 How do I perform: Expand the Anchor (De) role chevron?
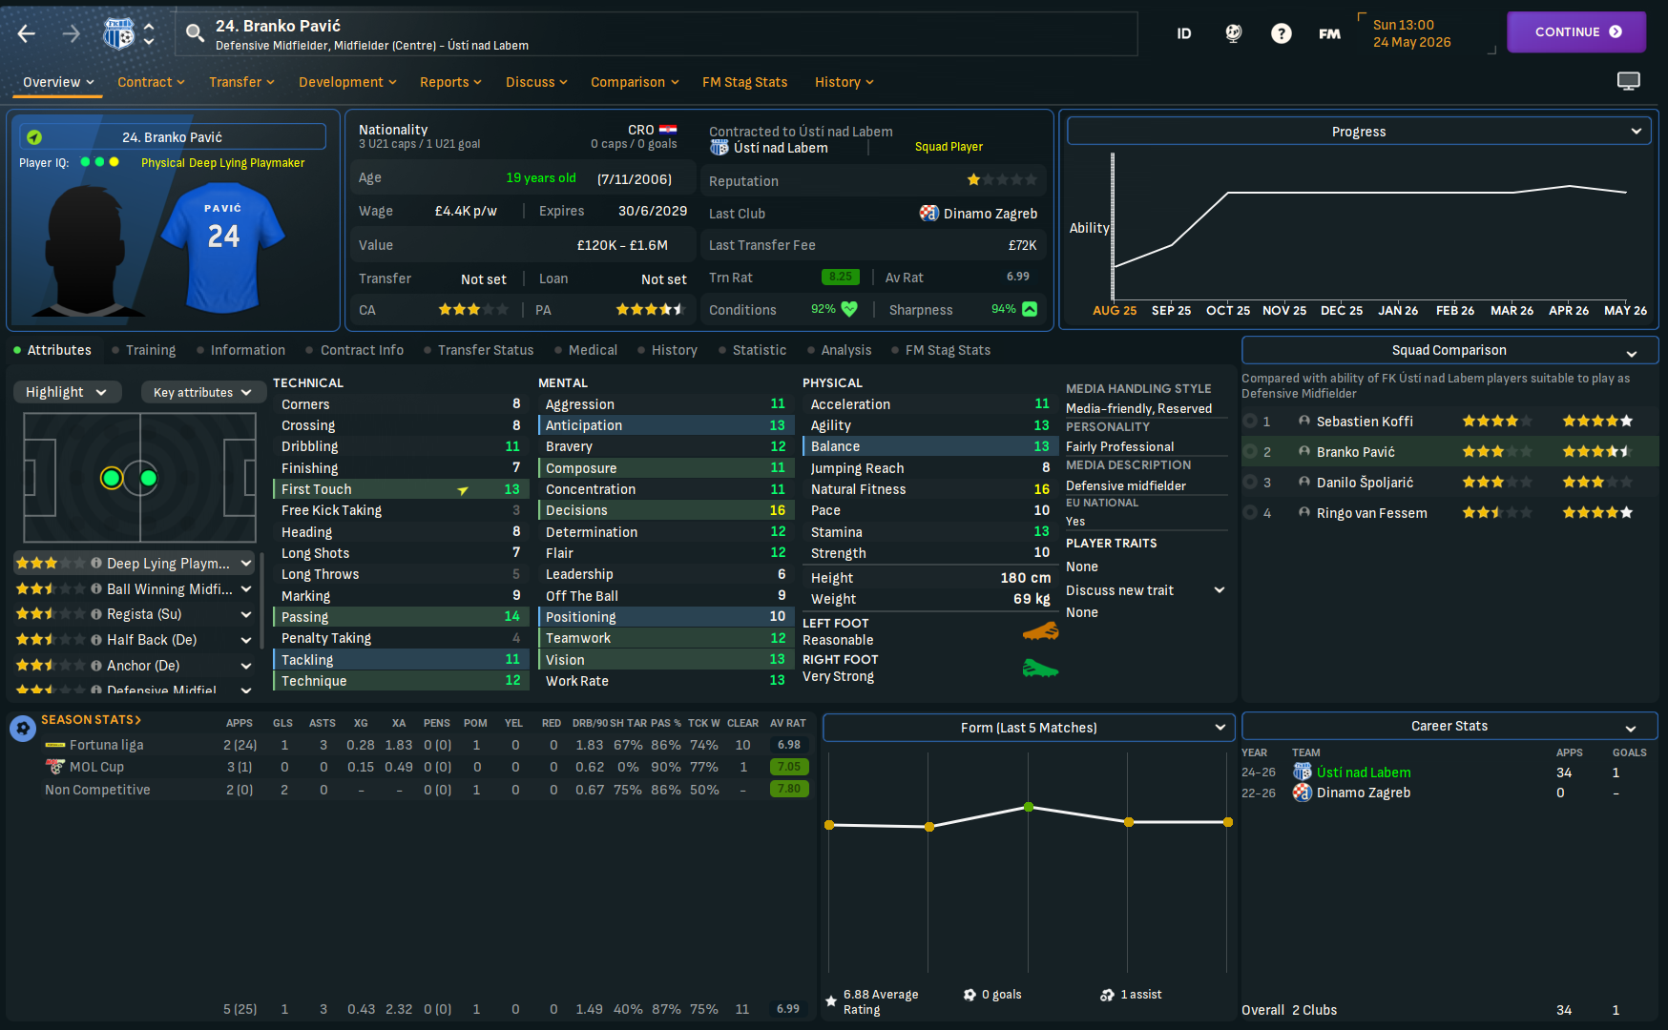coord(246,666)
